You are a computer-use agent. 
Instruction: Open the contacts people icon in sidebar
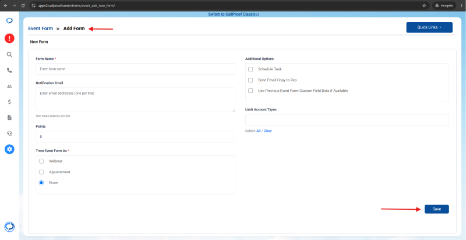tap(9, 86)
